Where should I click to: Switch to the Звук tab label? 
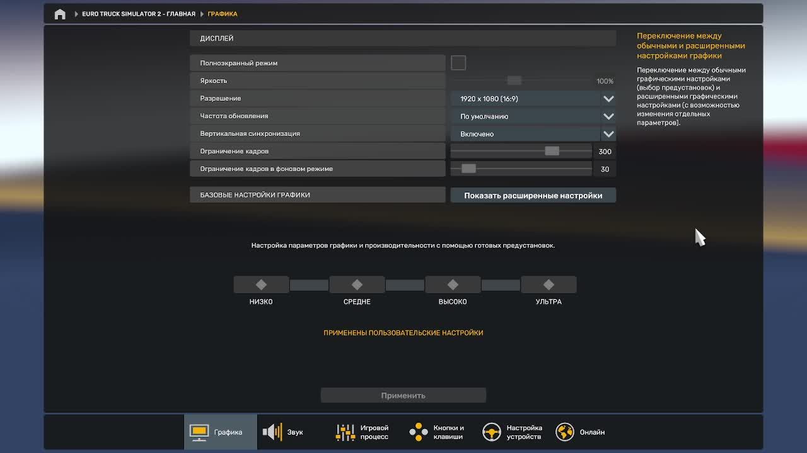coord(295,432)
